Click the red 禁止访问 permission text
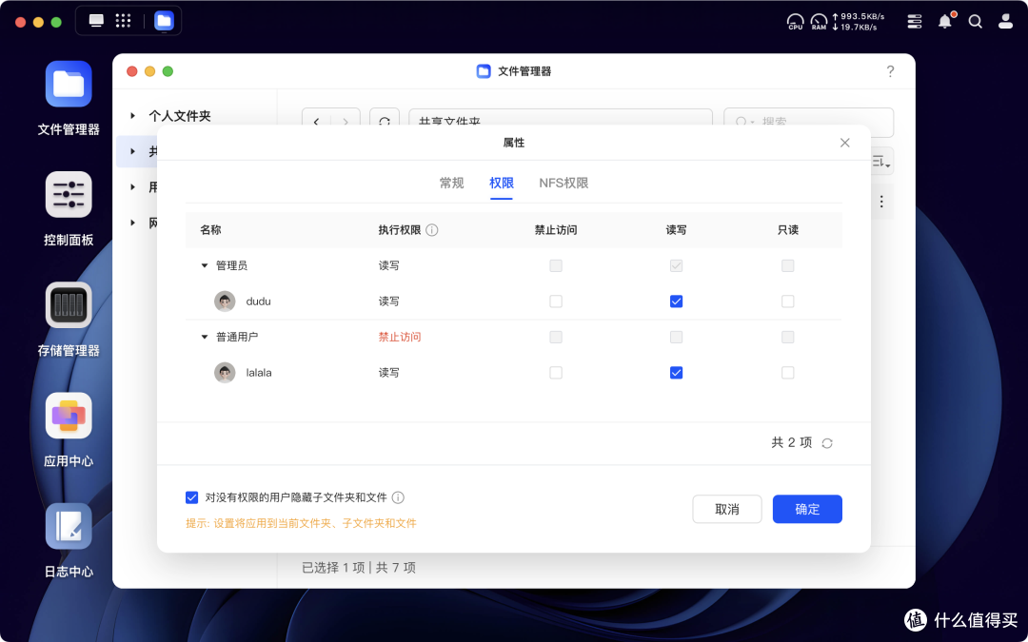 click(x=399, y=338)
